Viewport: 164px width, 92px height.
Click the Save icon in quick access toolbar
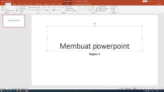(2, 1)
